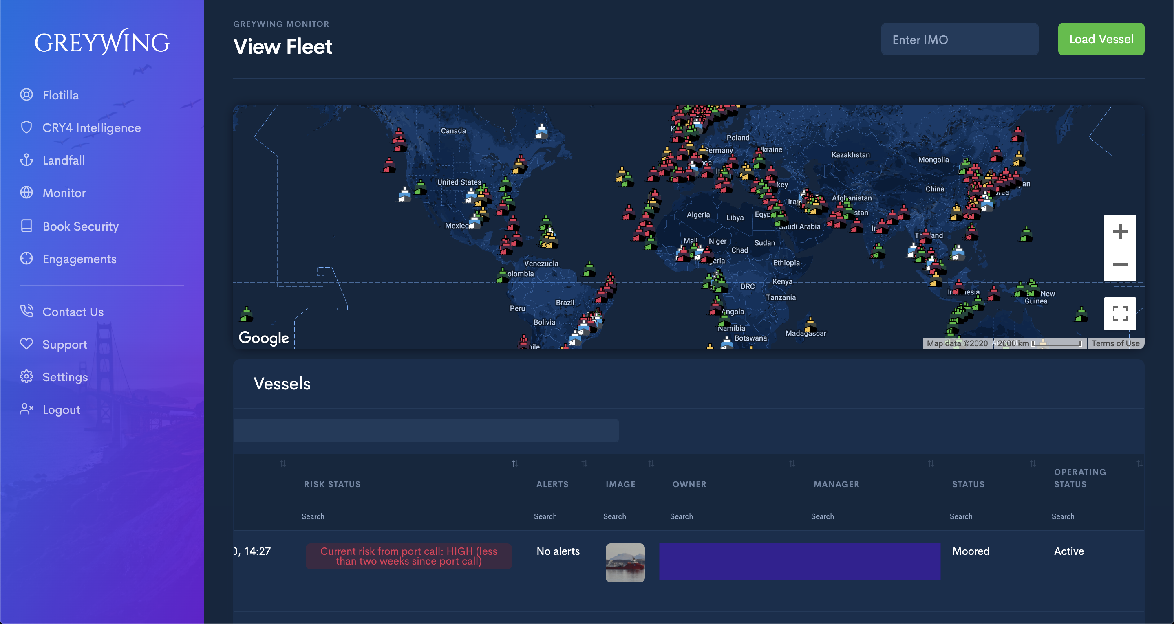Click the Google logo on the map
The image size is (1174, 624).
click(263, 338)
